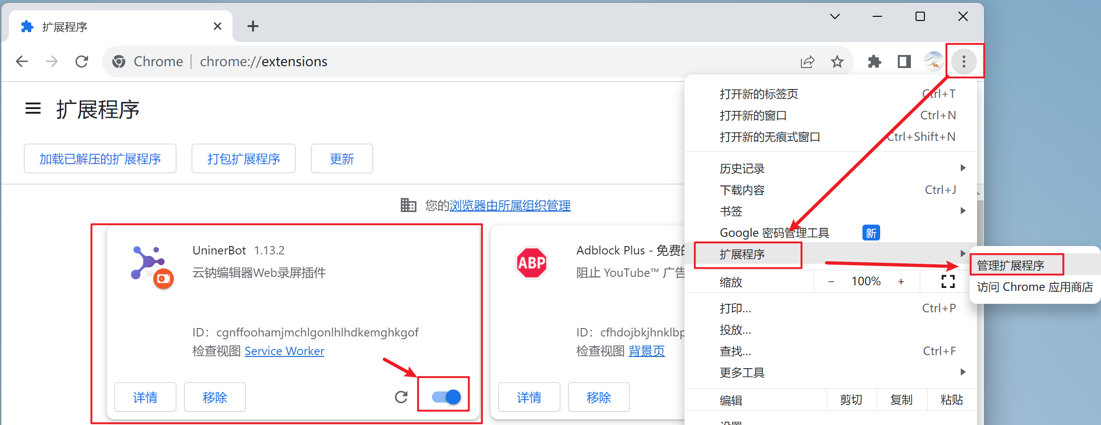Close the 扩展程序 tab
The height and width of the screenshot is (425, 1101).
click(x=218, y=26)
